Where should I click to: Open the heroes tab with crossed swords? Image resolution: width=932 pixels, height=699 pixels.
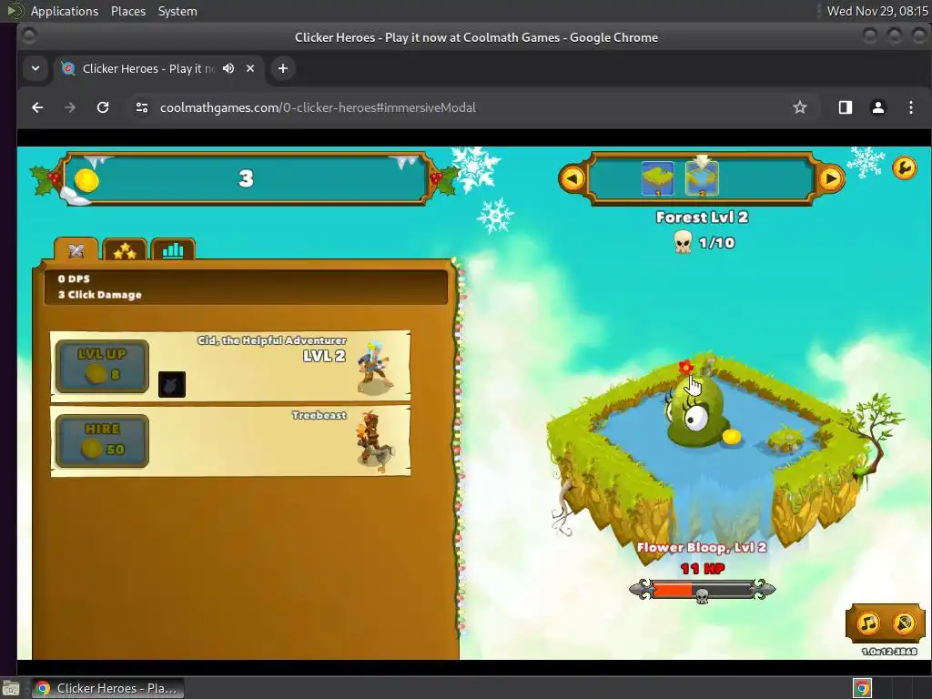[76, 249]
